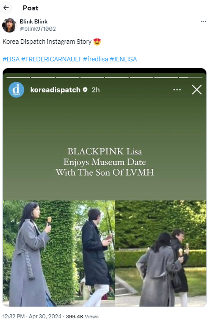The height and width of the screenshot is (326, 210).
Task: Go back using the arrow icon
Action: tap(6, 8)
